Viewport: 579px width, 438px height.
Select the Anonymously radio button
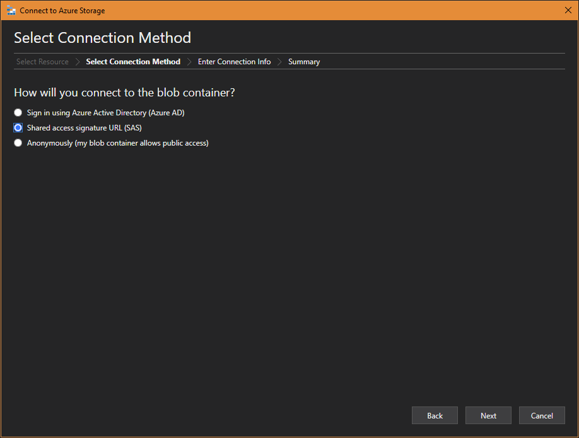tap(18, 143)
